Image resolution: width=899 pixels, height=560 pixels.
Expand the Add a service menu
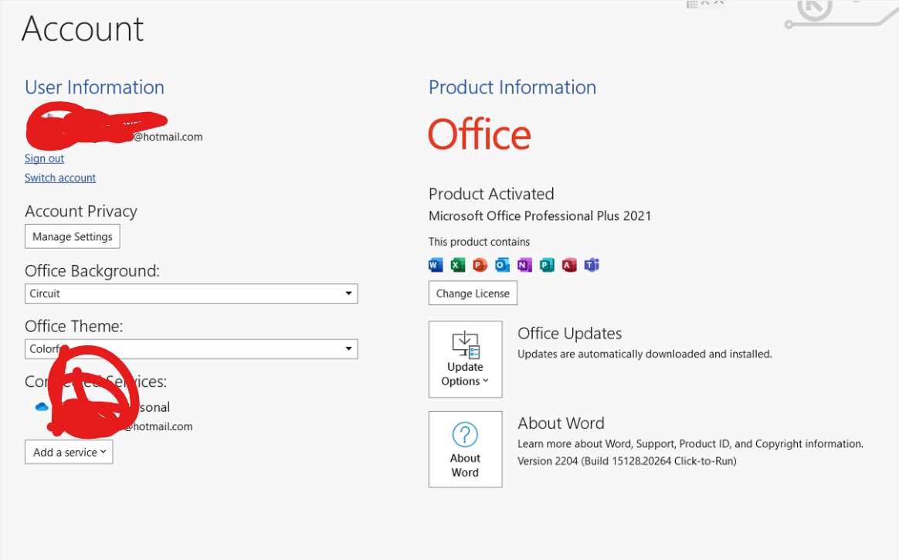coord(69,452)
